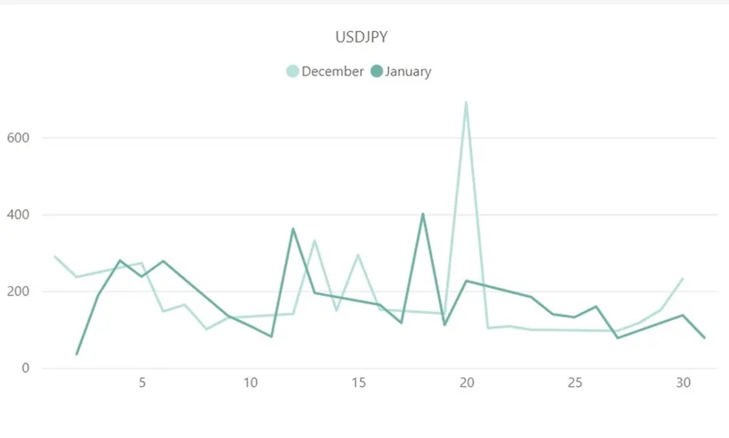
Task: Click the 200 y-axis label
Action: pyautogui.click(x=18, y=291)
